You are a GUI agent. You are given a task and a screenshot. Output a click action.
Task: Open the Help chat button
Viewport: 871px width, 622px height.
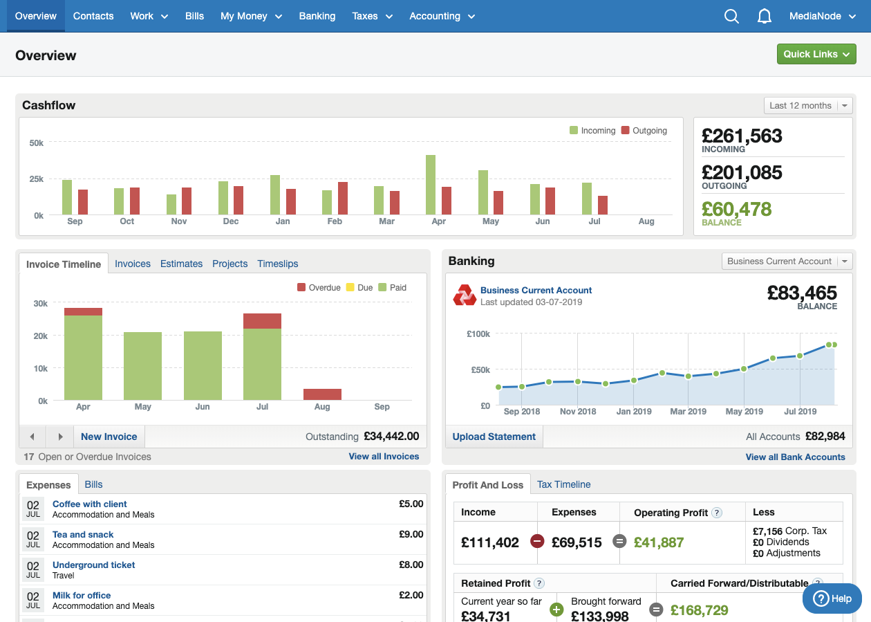coord(832,598)
